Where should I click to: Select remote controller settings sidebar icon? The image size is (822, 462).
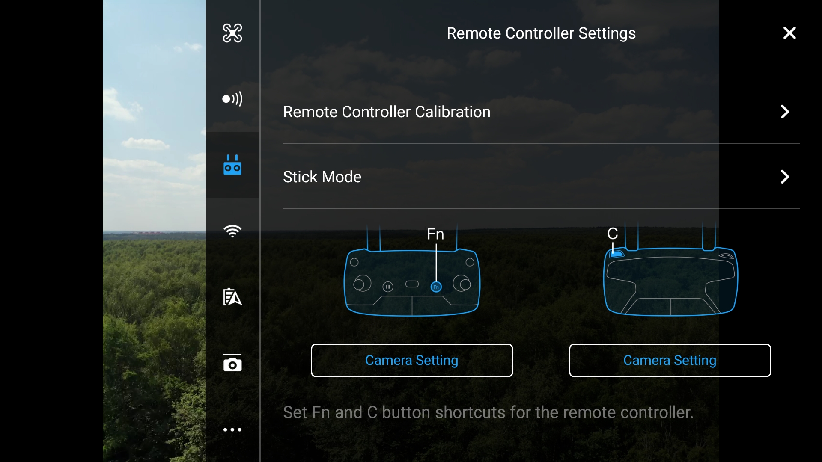click(232, 165)
